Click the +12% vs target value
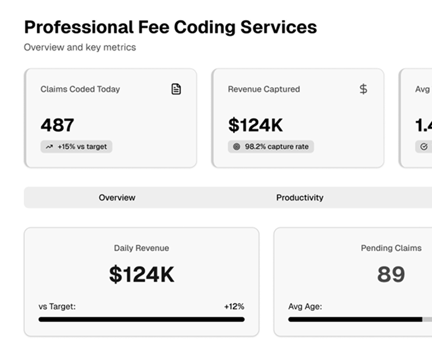 coord(234,307)
